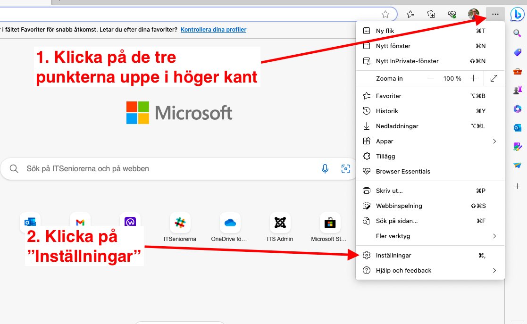The height and width of the screenshot is (324, 527).
Task: Open the Favorites star-list toolbar icon
Action: (x=410, y=14)
